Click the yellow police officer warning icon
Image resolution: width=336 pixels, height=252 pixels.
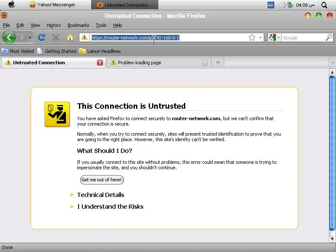point(57,114)
